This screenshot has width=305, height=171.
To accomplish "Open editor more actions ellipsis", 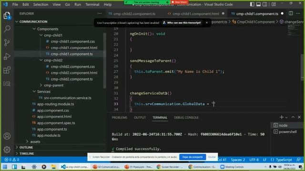I will pos(298,13).
